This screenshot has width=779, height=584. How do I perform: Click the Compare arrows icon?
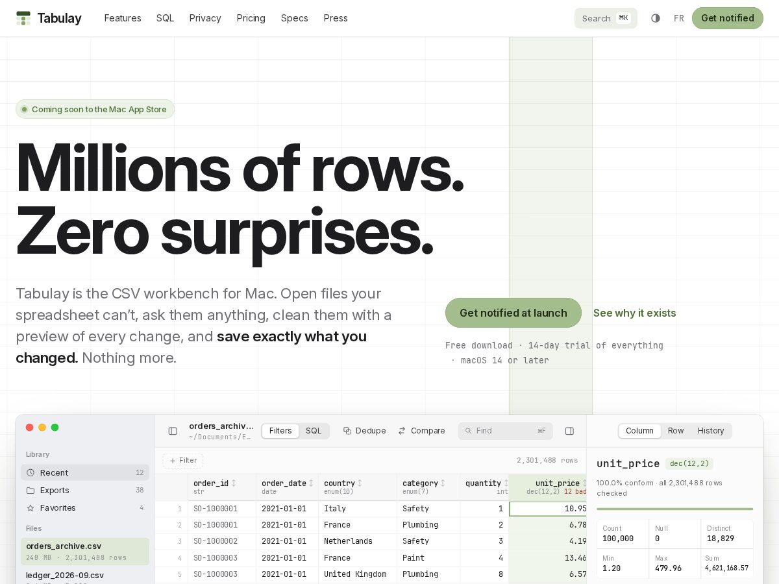point(402,431)
